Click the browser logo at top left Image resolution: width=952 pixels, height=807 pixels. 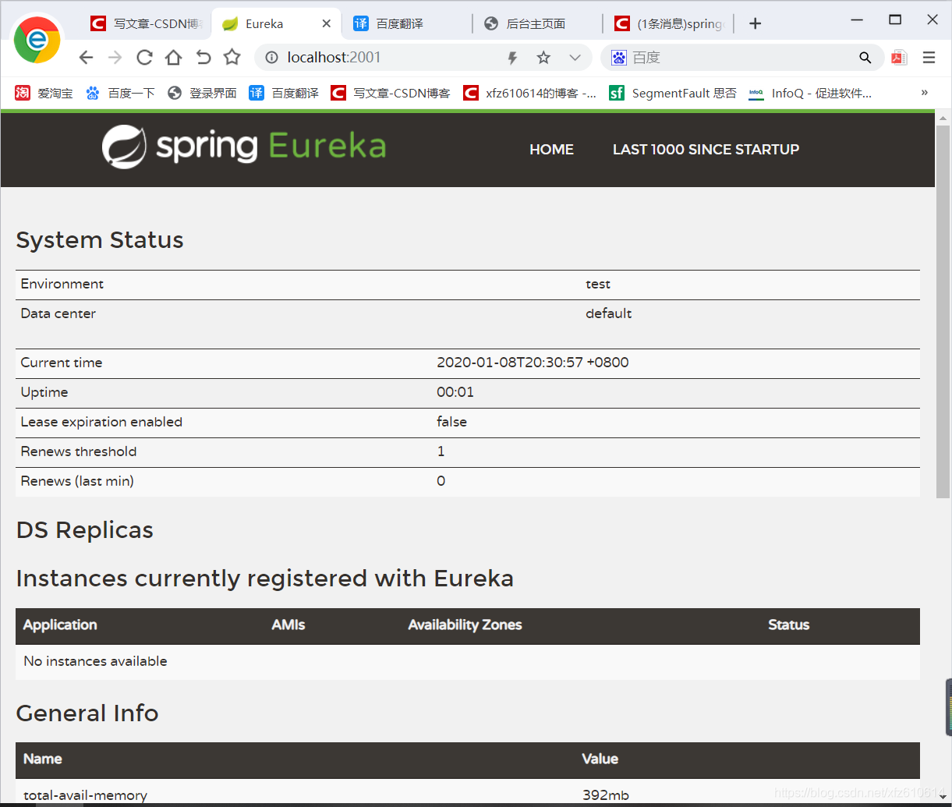(37, 39)
